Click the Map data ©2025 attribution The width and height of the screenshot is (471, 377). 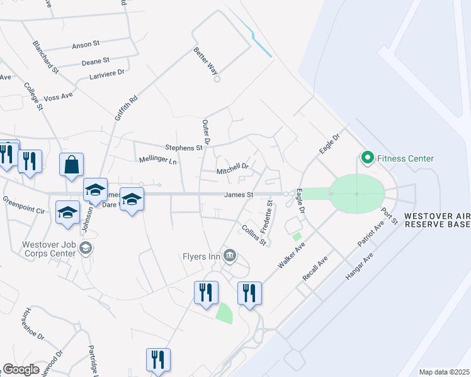(x=445, y=372)
